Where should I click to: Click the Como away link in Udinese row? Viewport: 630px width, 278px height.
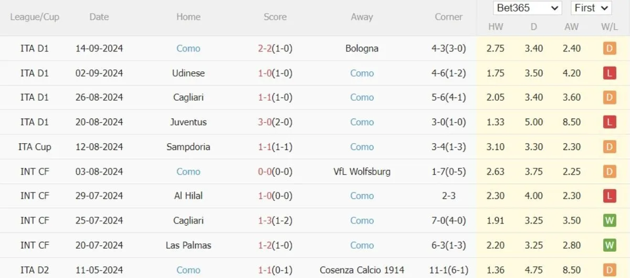[362, 73]
